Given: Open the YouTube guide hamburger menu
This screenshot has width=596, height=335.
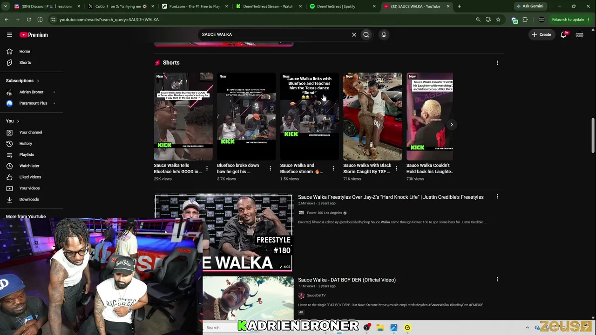Looking at the screenshot, I should [9, 35].
